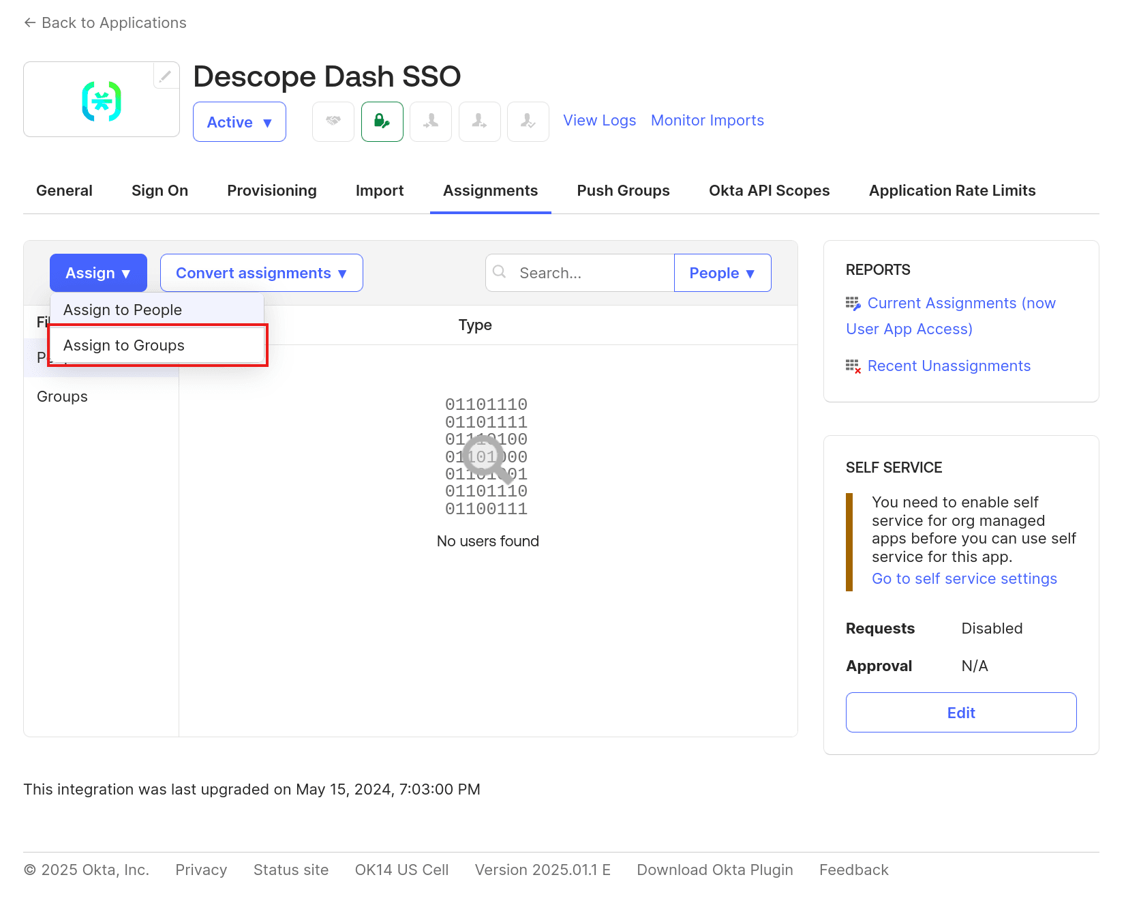Viewport: 1141px width, 918px height.
Task: Click the person-with-arrow push status icon
Action: coord(479,121)
